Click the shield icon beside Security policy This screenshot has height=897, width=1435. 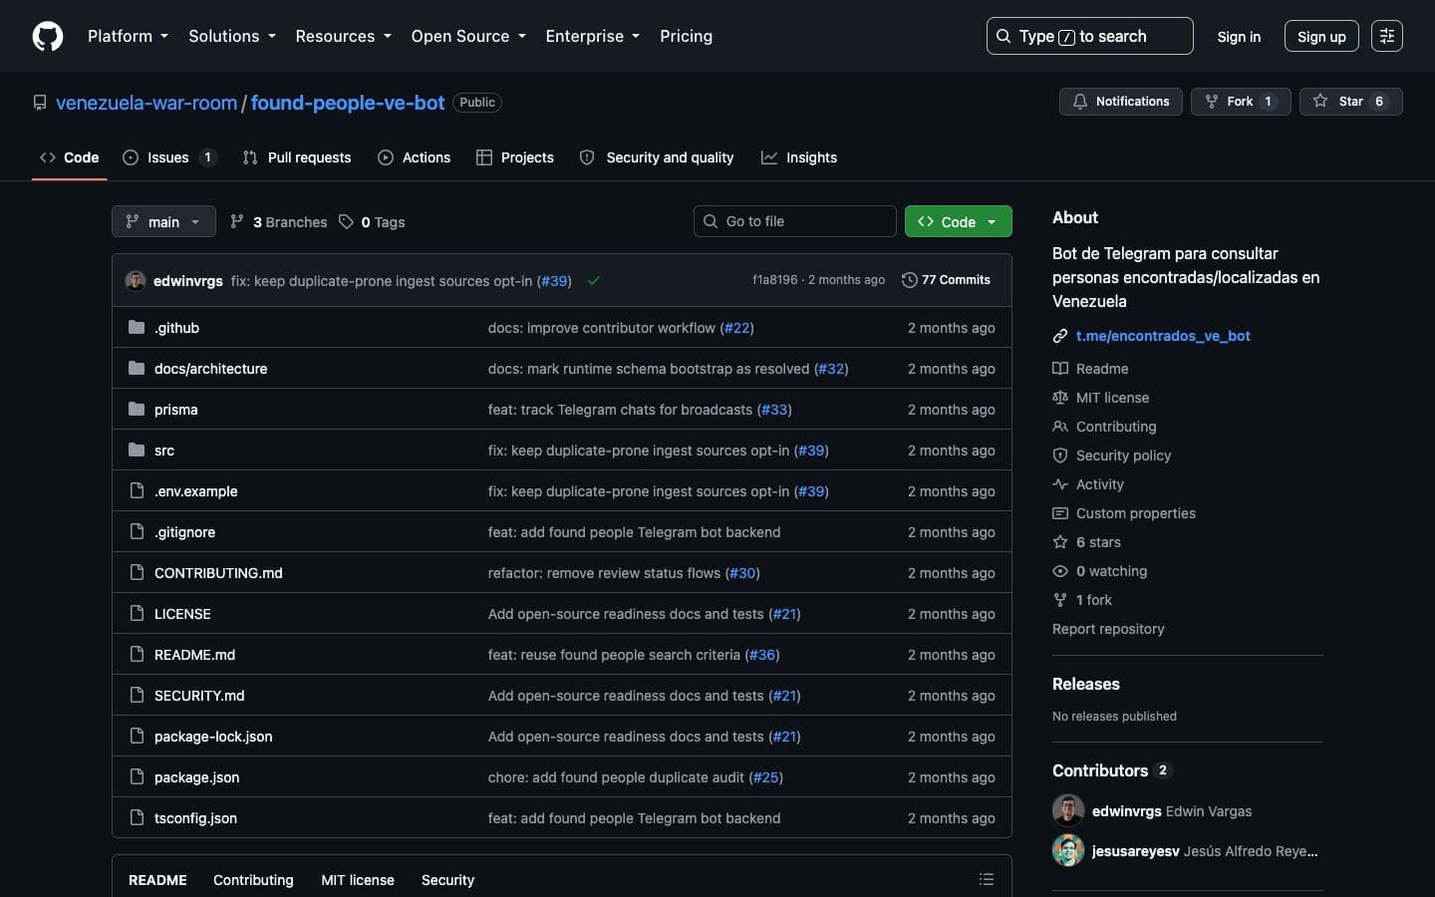[1060, 455]
